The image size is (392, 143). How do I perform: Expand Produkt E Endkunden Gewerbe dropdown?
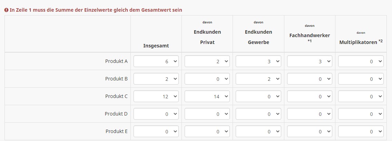click(x=258, y=131)
